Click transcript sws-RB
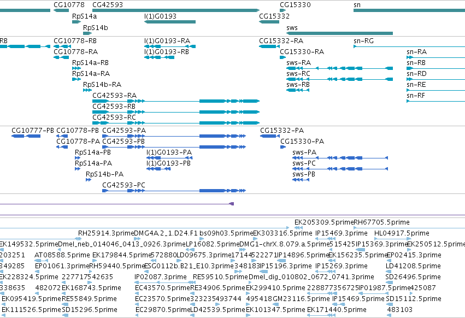465x318 pixels. tap(298, 90)
